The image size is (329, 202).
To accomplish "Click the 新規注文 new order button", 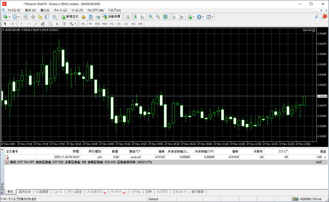I will 70,17.
